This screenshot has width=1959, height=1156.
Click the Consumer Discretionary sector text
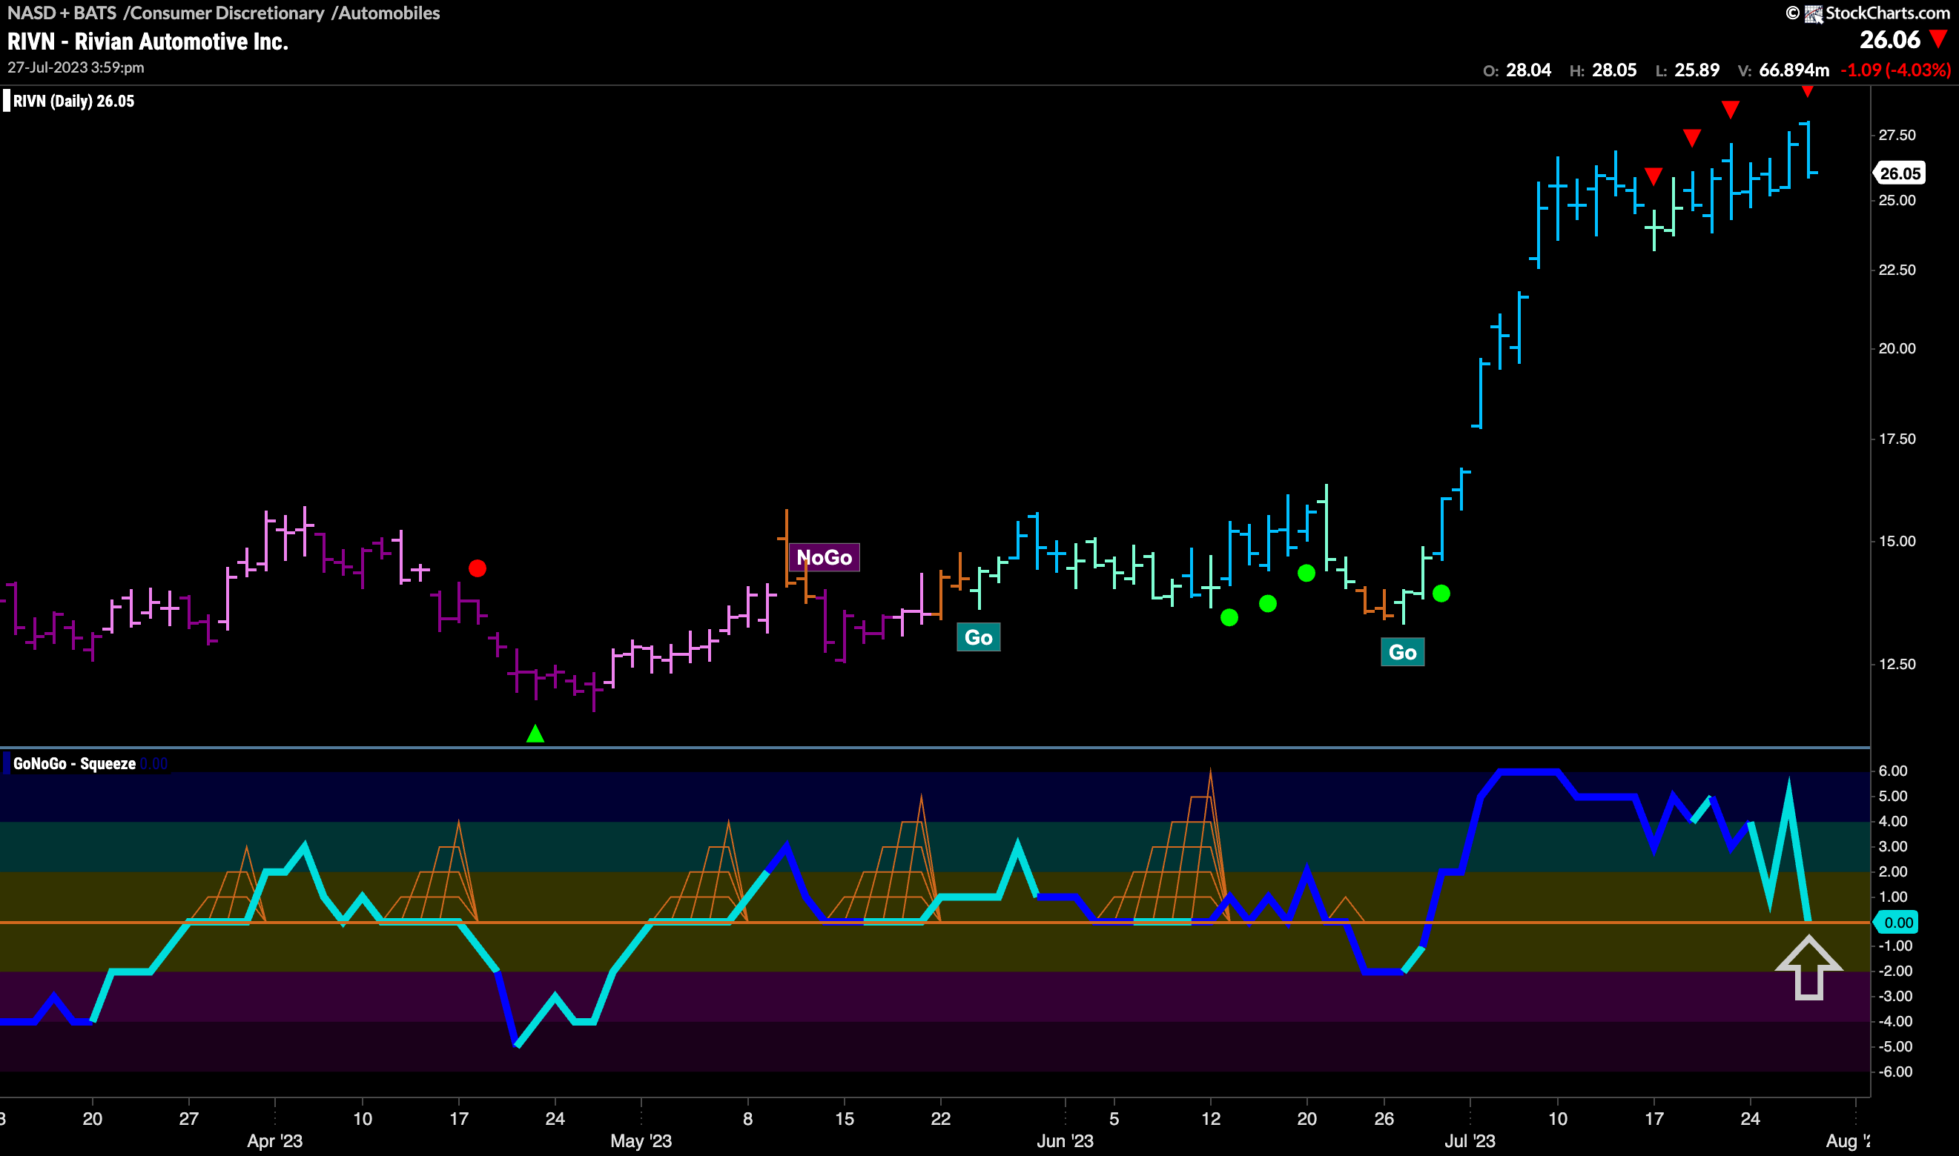coord(227,13)
